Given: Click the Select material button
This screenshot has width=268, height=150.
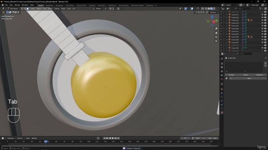Looking at the screenshot, I should [x=246, y=75].
